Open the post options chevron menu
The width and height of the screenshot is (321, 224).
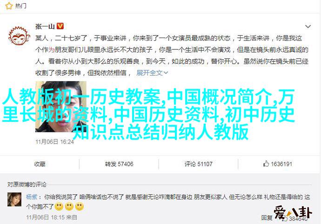coord(308,26)
